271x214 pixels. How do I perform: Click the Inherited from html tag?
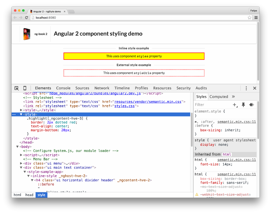tap(227, 154)
